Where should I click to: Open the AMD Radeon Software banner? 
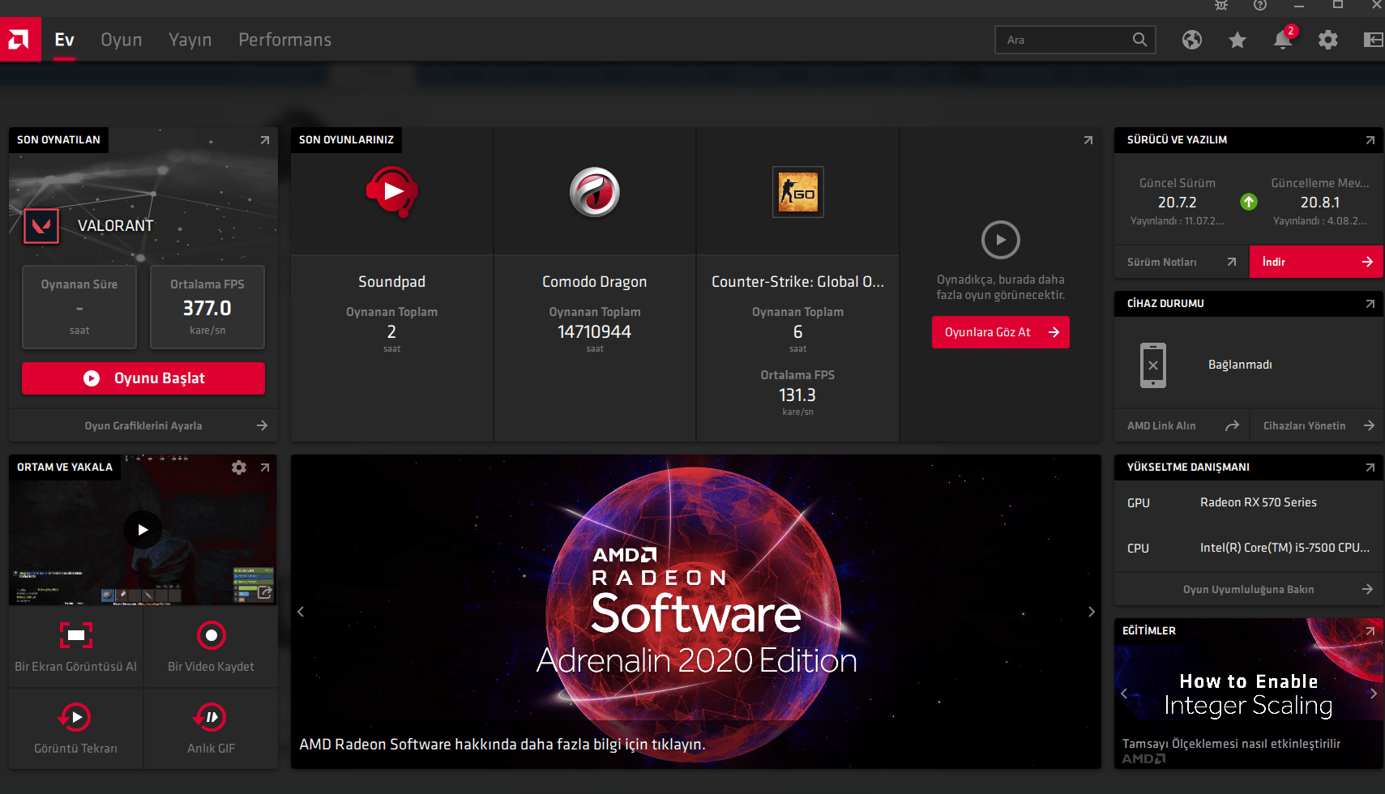[x=696, y=612]
